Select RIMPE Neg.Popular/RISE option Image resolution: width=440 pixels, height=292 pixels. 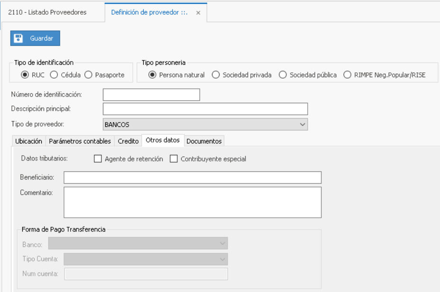pyautogui.click(x=347, y=75)
